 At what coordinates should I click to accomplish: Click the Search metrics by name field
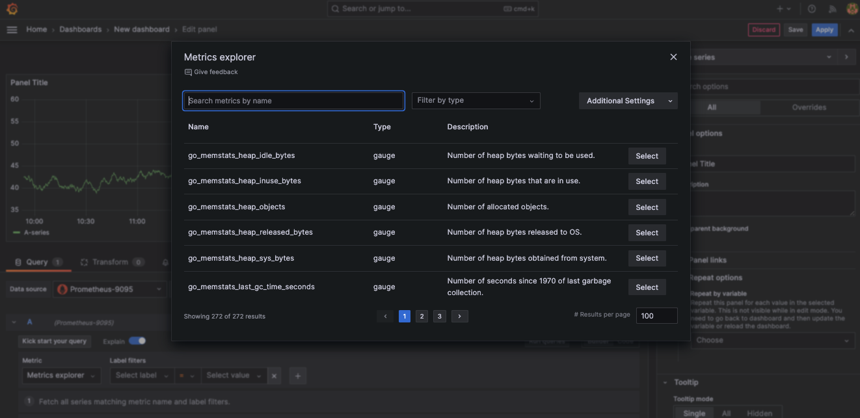click(293, 100)
